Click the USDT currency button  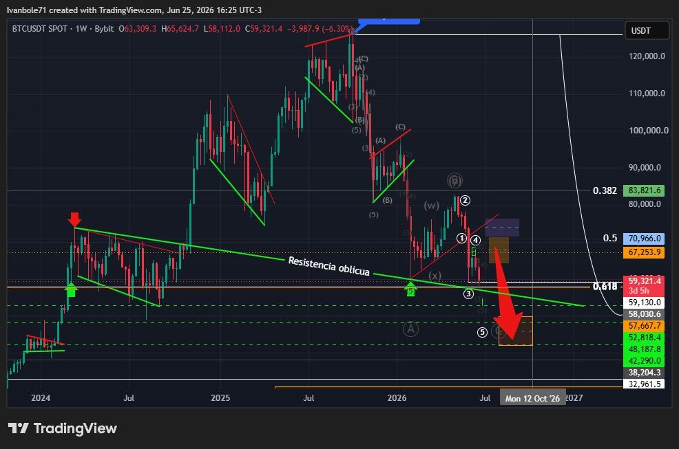[647, 31]
